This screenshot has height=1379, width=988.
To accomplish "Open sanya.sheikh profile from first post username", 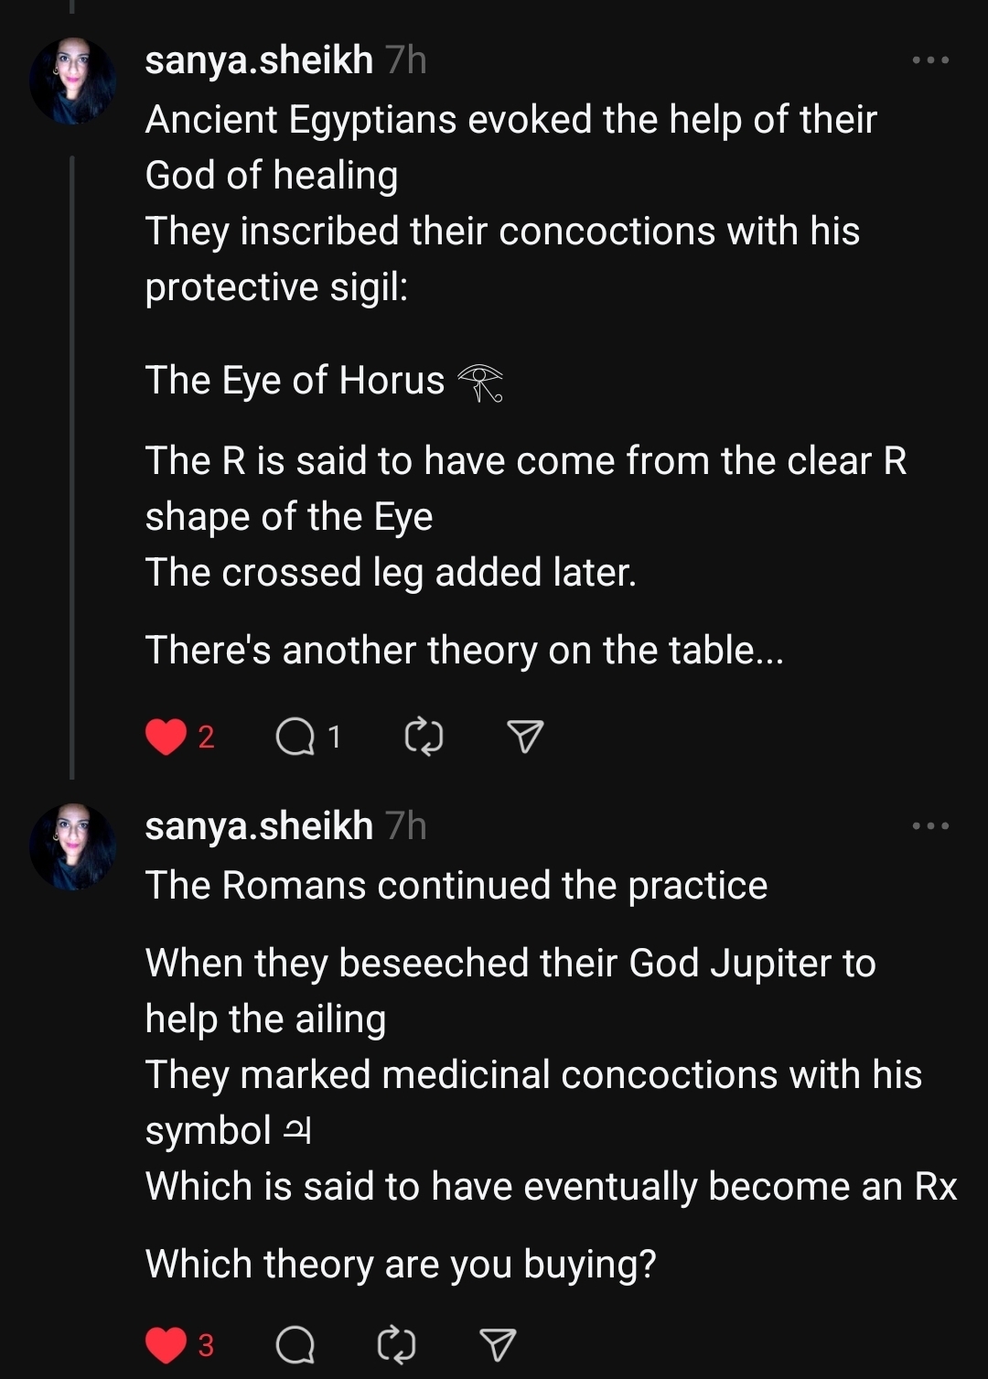I will (259, 60).
